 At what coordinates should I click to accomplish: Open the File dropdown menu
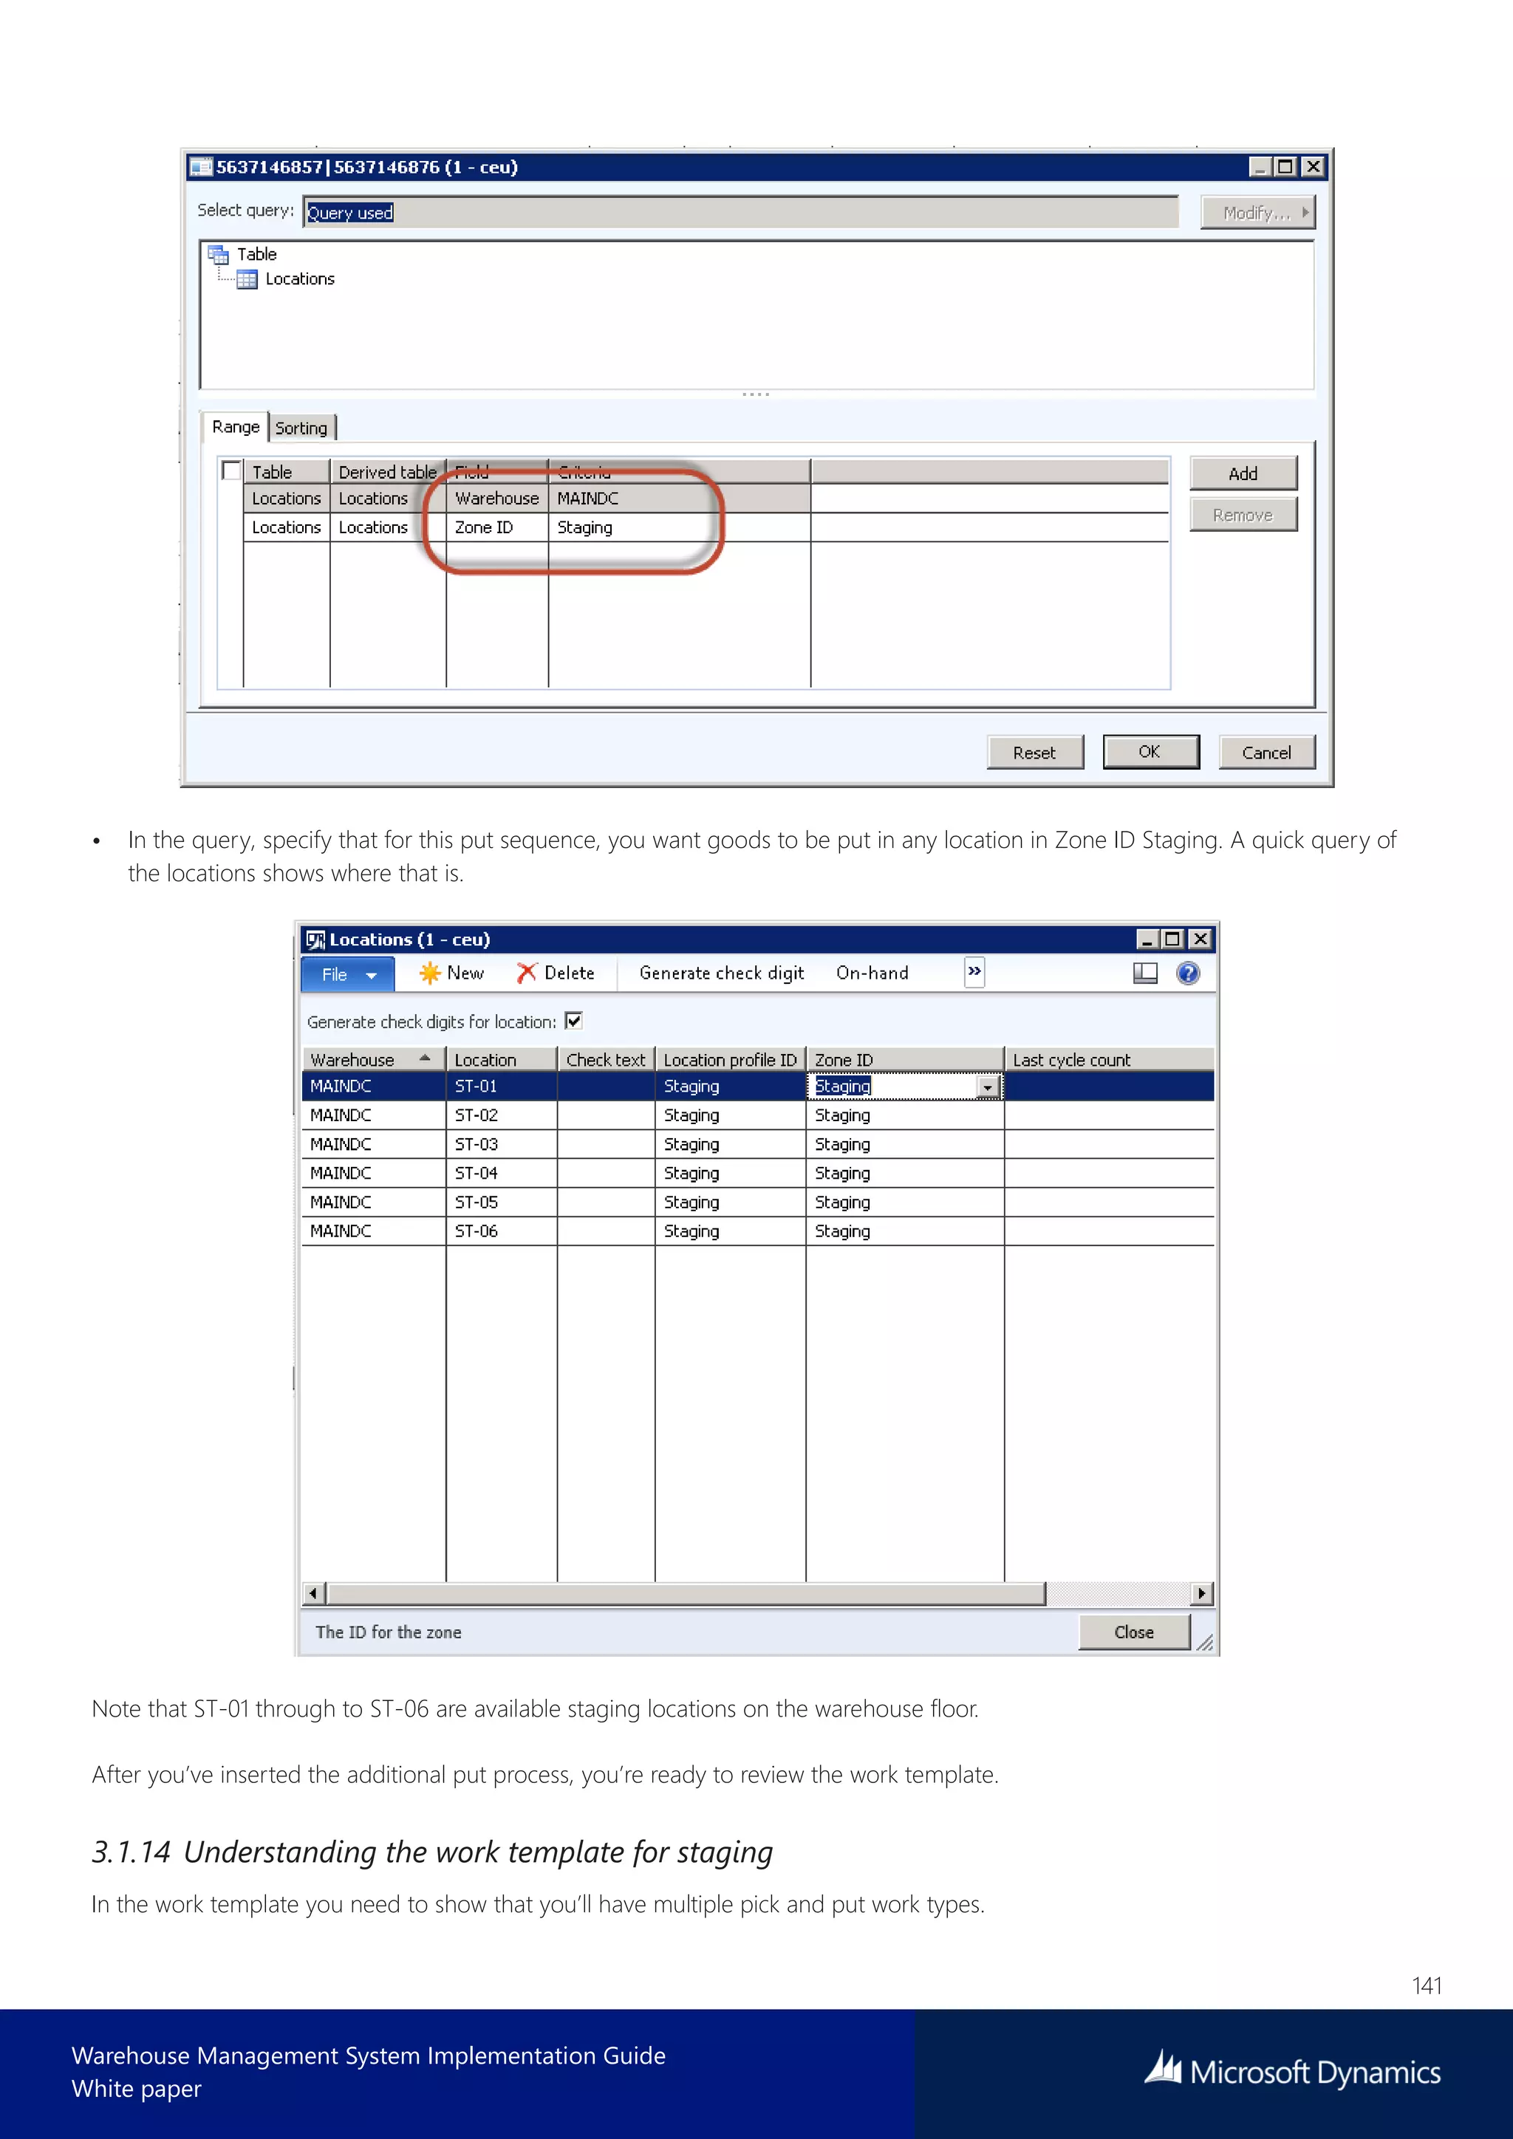pyautogui.click(x=349, y=974)
